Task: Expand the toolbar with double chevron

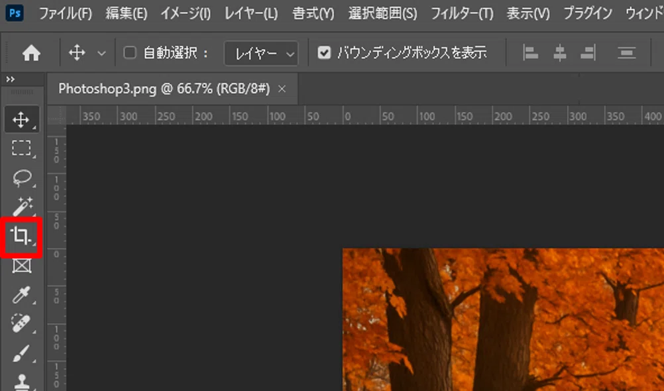Action: [11, 80]
